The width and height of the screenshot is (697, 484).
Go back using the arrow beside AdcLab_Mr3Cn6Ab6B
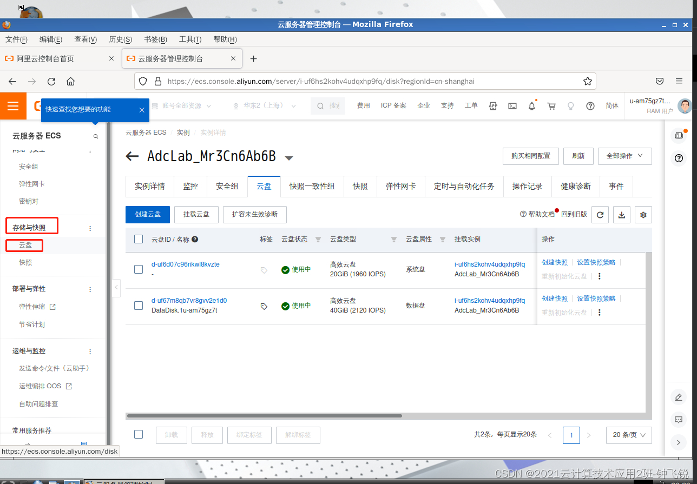tap(132, 157)
